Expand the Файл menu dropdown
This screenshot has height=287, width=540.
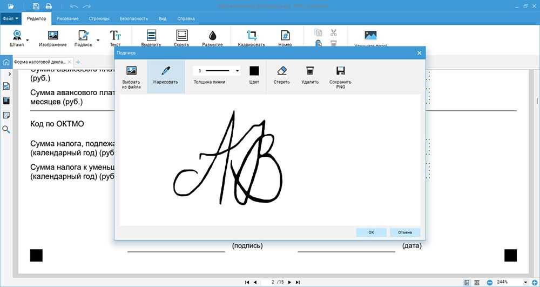(11, 18)
